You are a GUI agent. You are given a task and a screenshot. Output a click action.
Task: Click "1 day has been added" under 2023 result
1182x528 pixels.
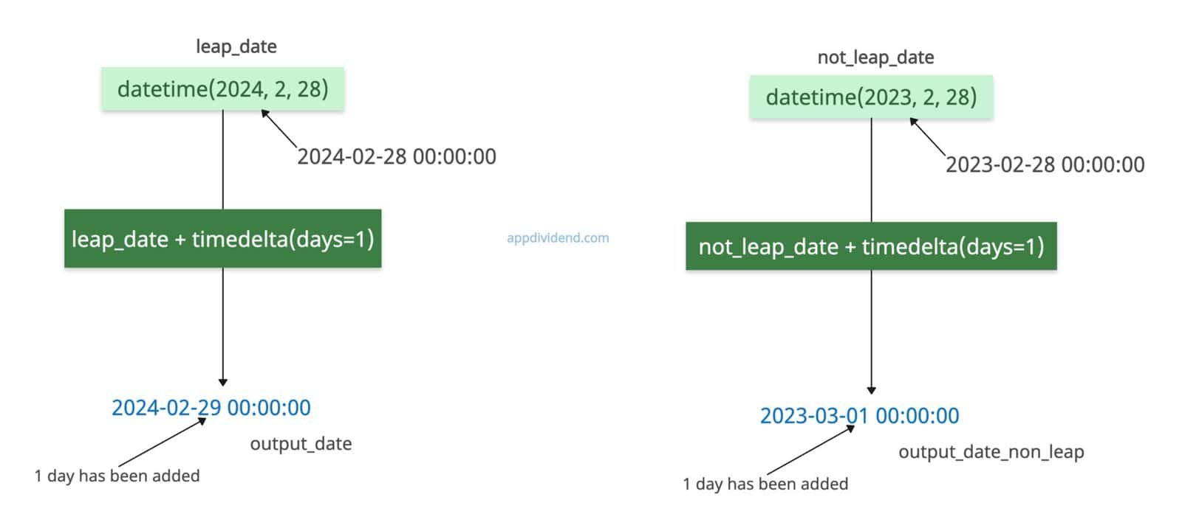click(765, 484)
